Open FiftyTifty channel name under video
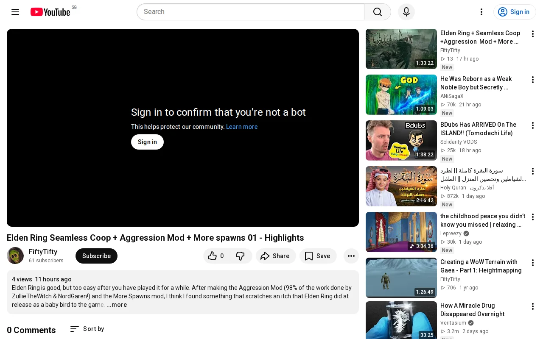This screenshot has width=543, height=339. pyautogui.click(x=43, y=252)
